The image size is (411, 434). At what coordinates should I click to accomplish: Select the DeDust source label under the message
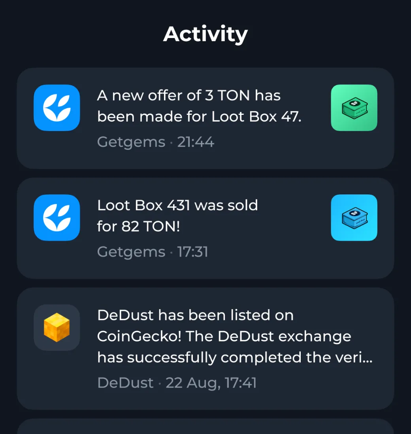point(125,383)
